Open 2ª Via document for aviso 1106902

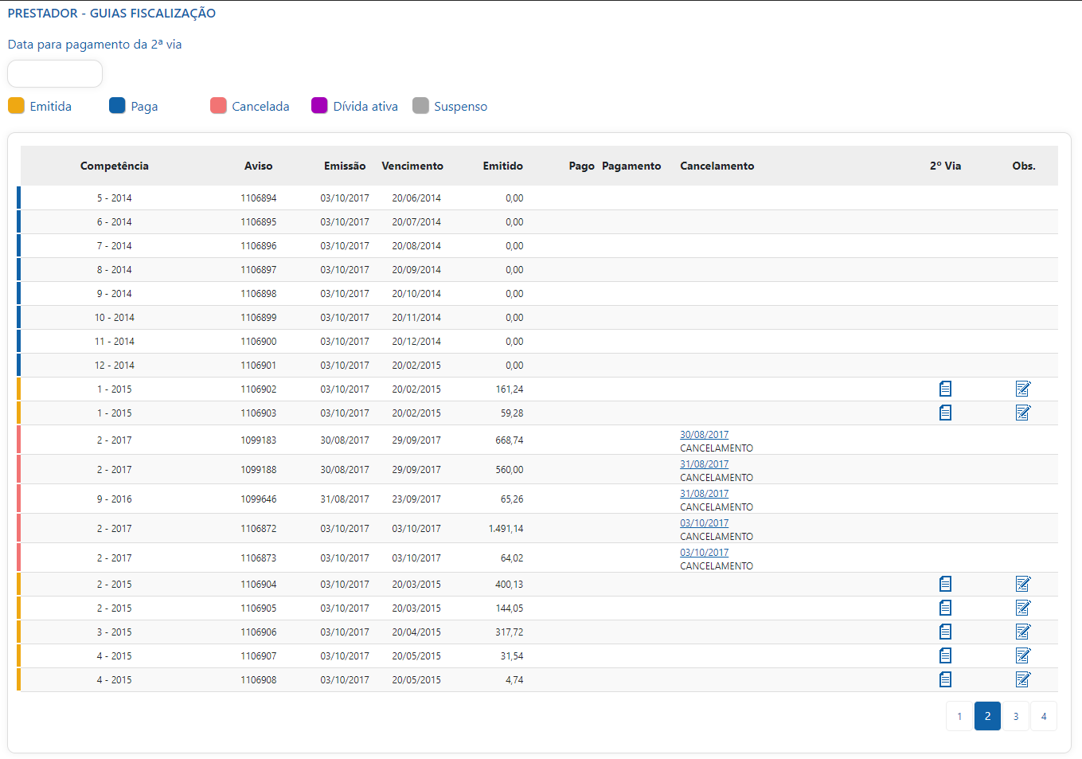pyautogui.click(x=945, y=389)
